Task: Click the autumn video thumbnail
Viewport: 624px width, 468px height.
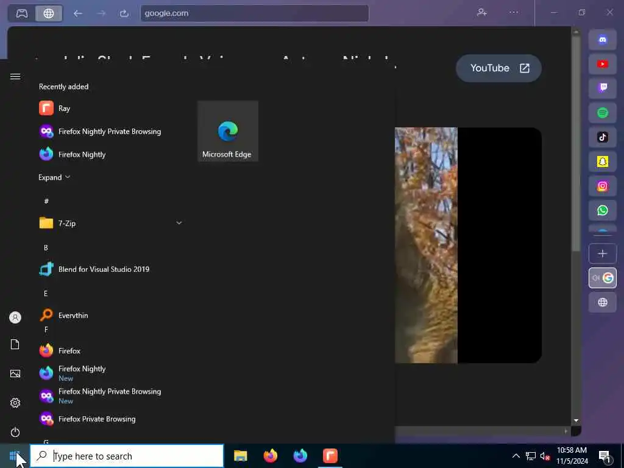Action: 468,245
